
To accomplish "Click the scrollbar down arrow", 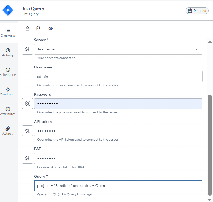I will pos(210,200).
